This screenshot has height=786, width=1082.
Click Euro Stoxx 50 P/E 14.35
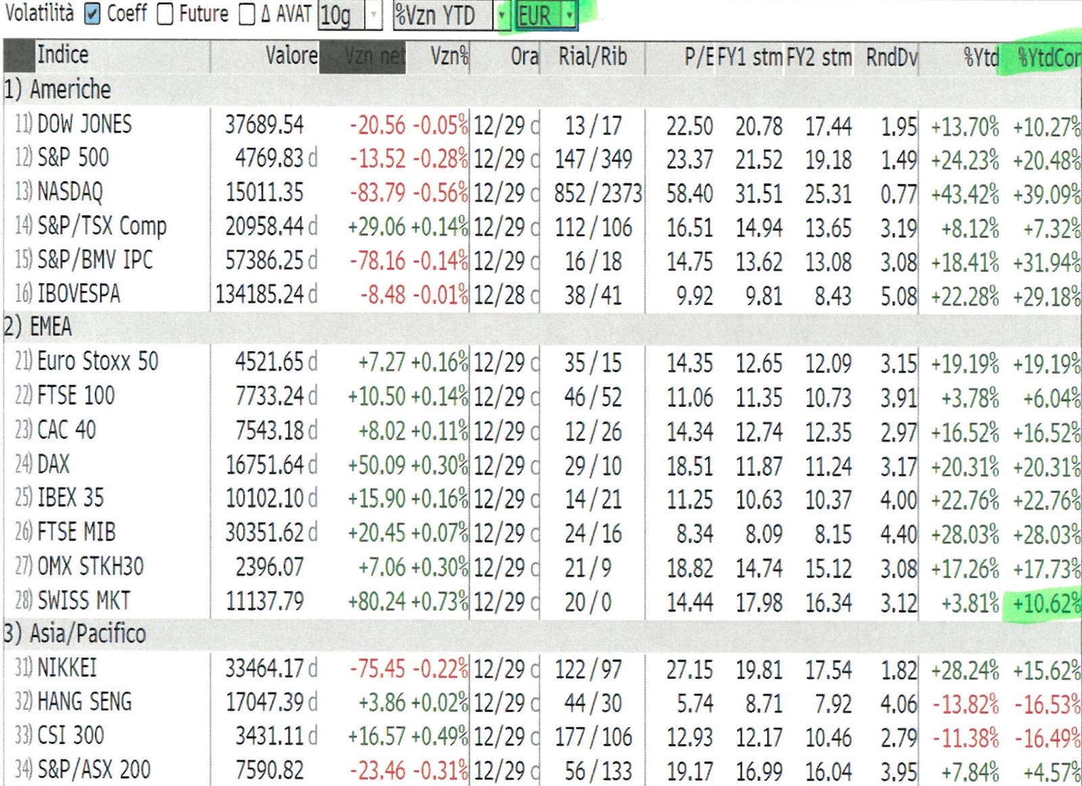(690, 364)
